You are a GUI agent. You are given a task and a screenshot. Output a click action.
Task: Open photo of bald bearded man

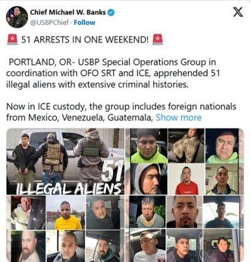pos(26,246)
